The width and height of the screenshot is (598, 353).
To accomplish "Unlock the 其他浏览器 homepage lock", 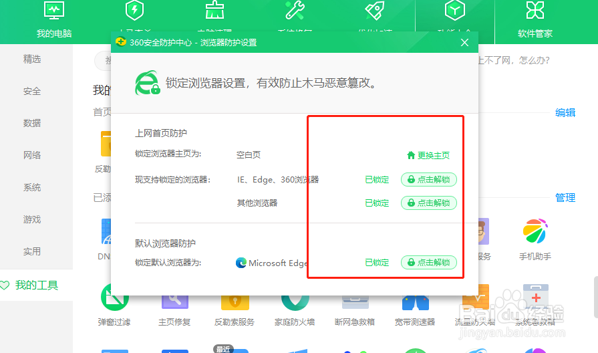I will (x=429, y=203).
